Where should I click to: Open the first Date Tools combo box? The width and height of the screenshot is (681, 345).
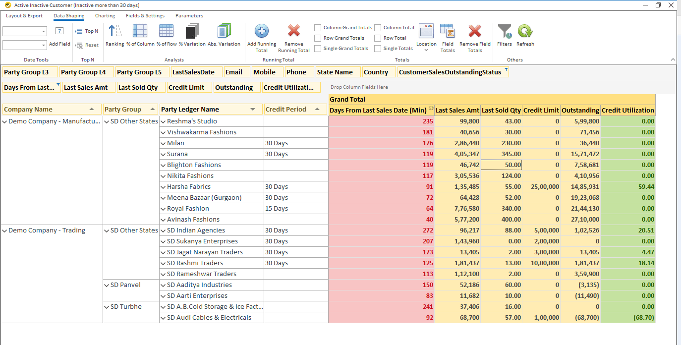tap(25, 31)
